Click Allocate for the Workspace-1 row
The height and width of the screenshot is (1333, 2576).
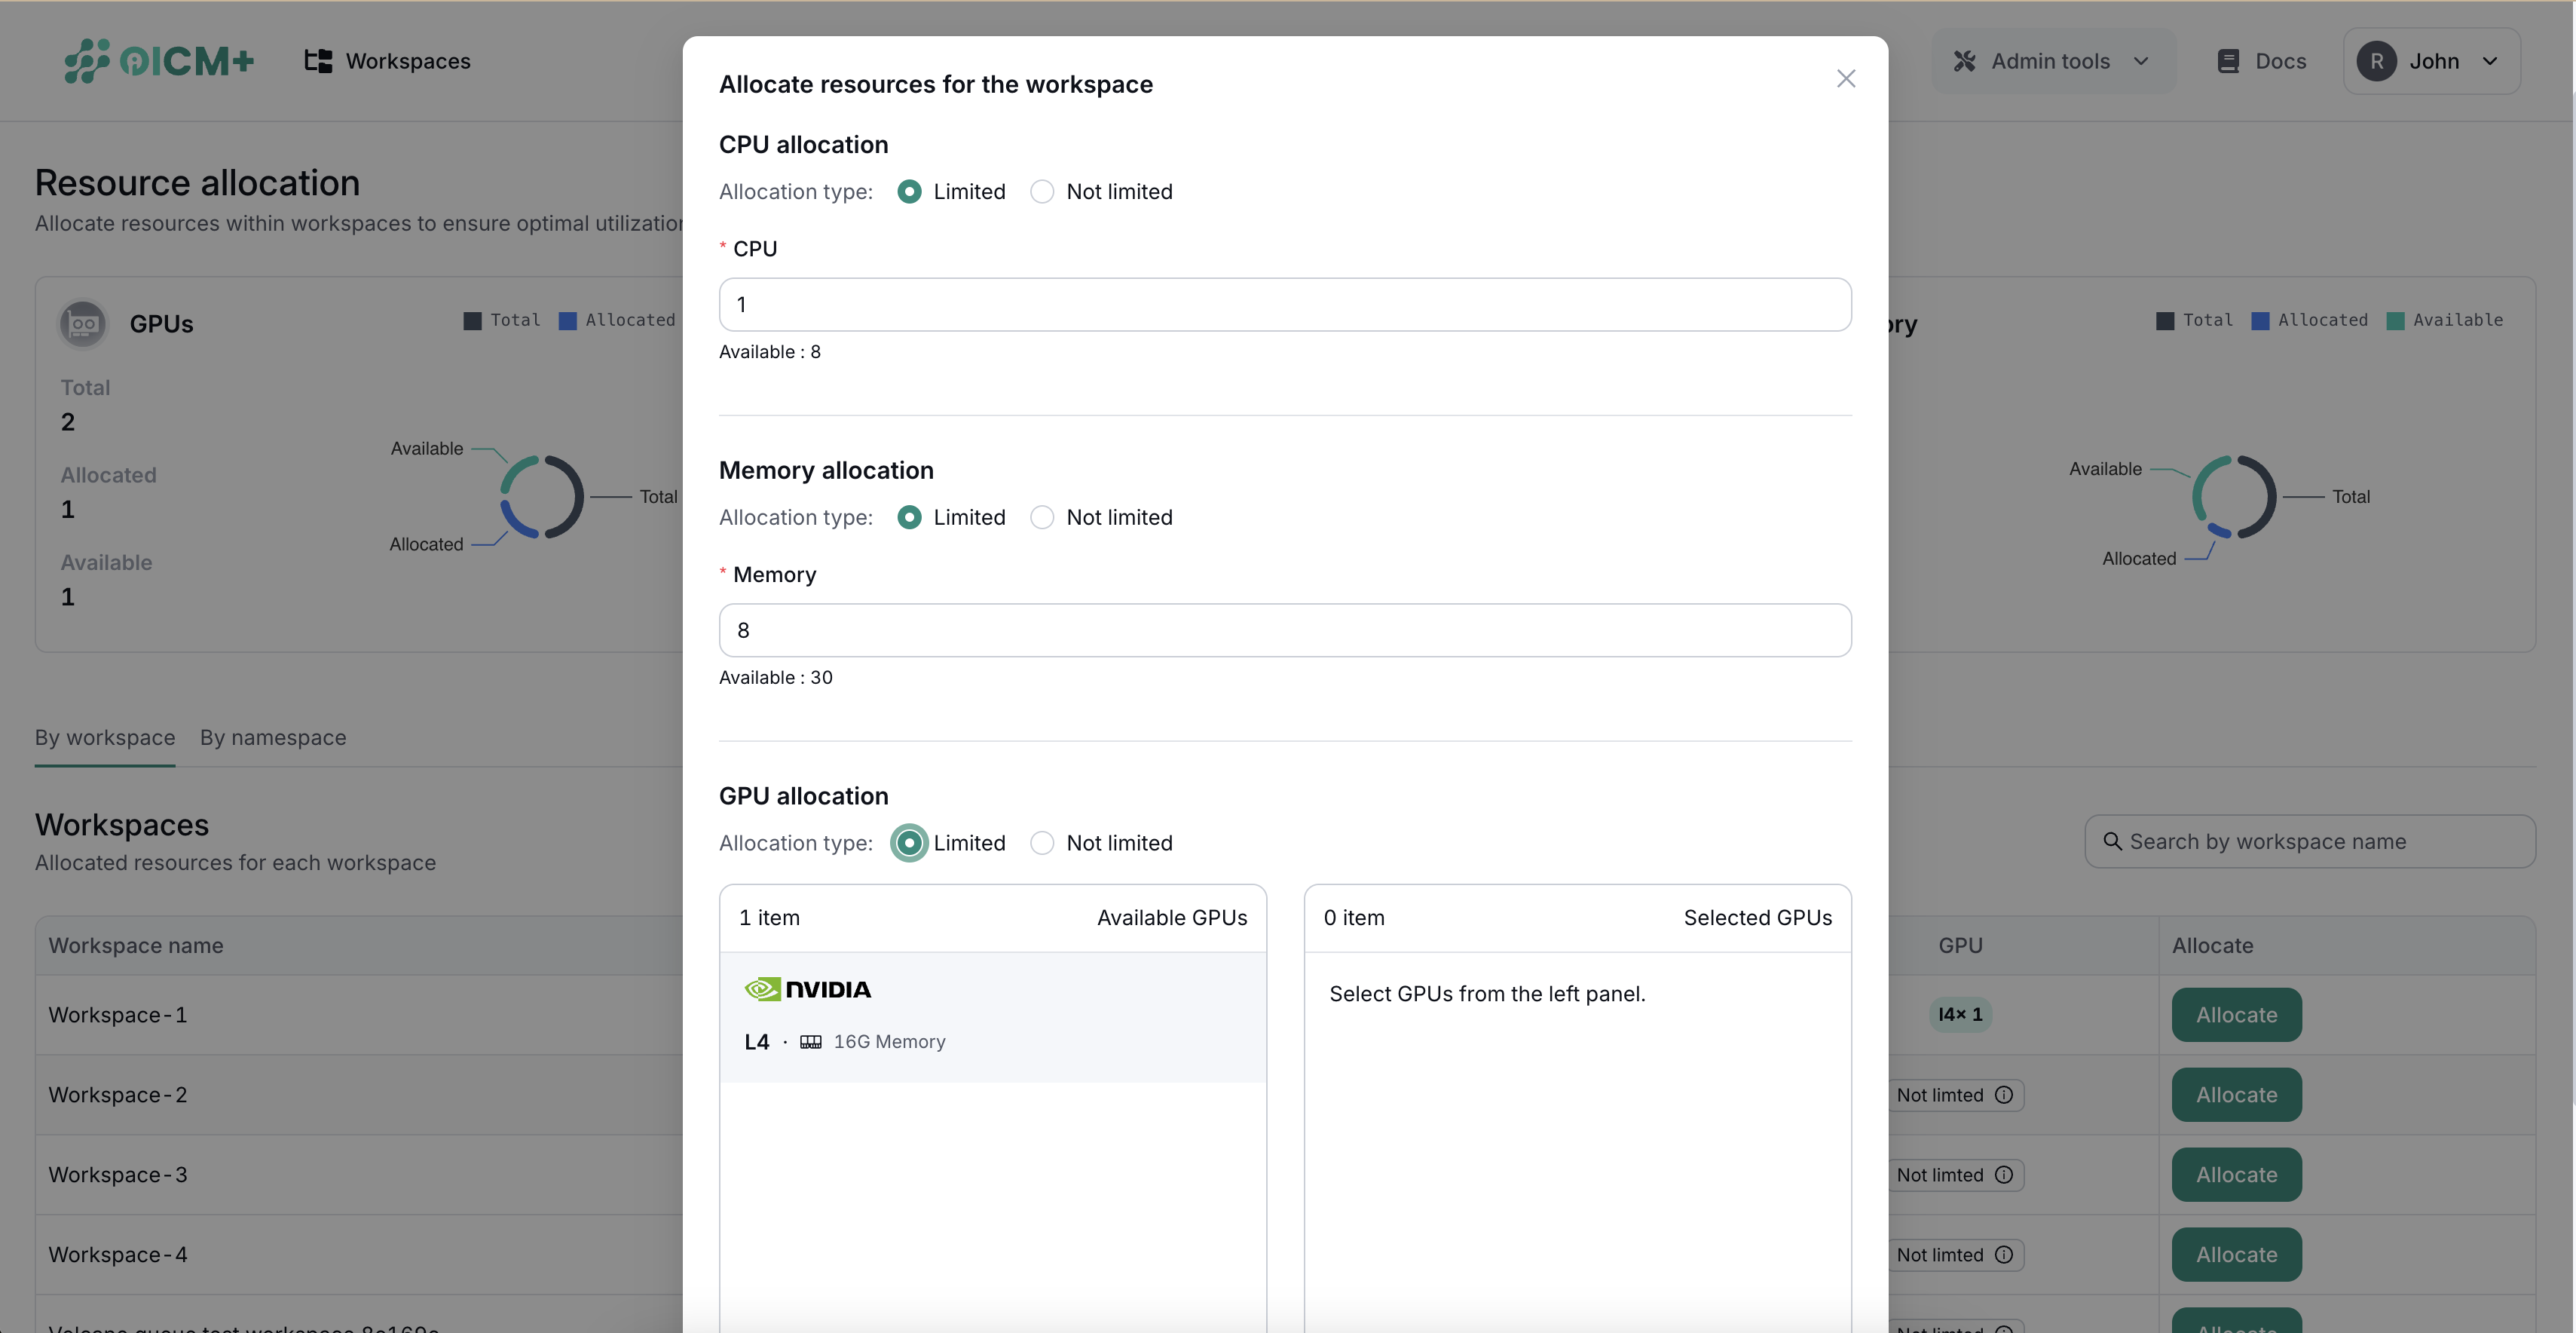[2236, 1014]
